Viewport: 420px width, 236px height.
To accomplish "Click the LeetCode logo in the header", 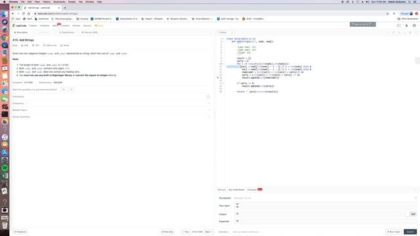I will (x=20, y=26).
